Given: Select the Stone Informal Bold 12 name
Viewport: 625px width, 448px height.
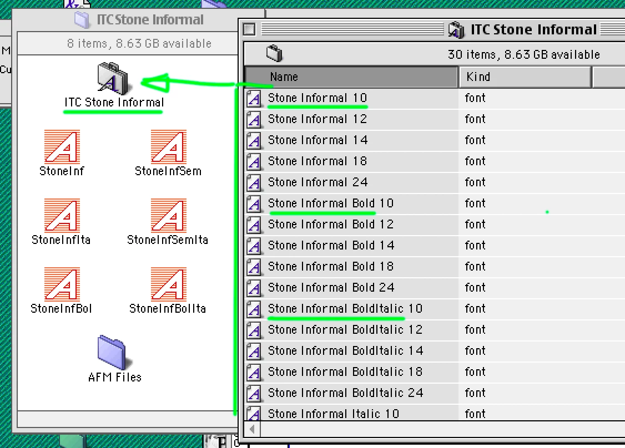Looking at the screenshot, I should pyautogui.click(x=331, y=225).
